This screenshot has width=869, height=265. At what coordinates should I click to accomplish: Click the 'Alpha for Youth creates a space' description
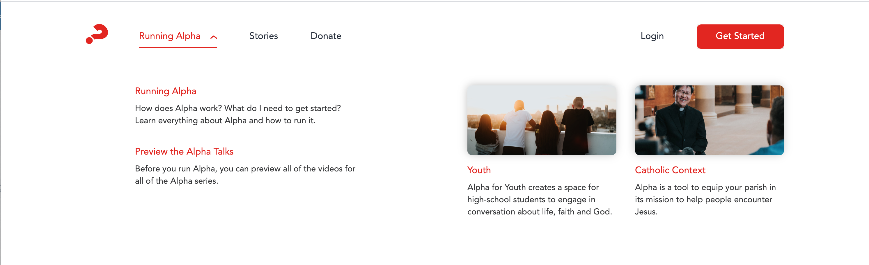539,199
